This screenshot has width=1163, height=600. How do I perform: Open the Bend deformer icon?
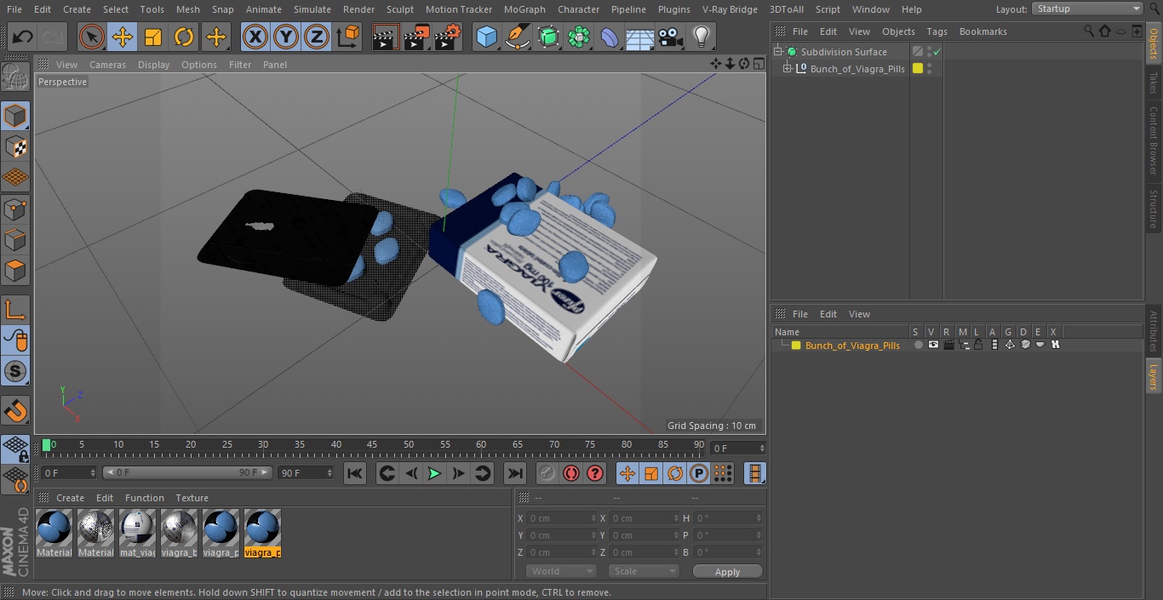610,37
